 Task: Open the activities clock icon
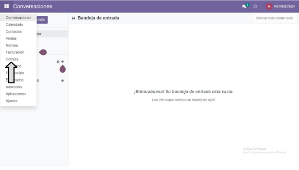pos(255,6)
